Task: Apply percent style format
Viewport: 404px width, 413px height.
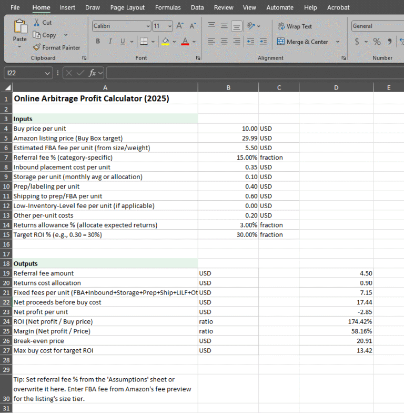Action: (x=377, y=41)
